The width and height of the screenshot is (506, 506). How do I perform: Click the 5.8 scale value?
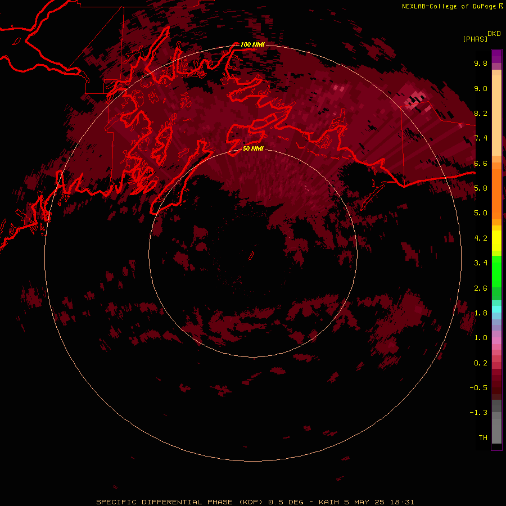pos(481,188)
